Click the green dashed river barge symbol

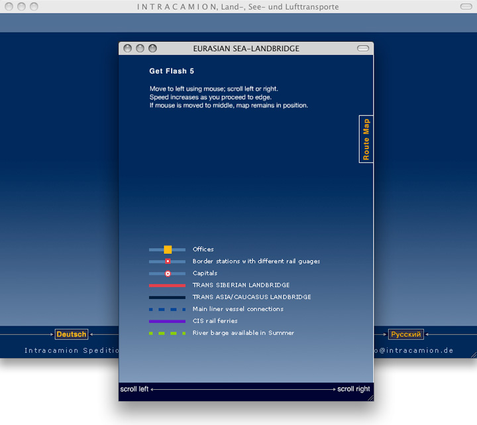coord(167,333)
